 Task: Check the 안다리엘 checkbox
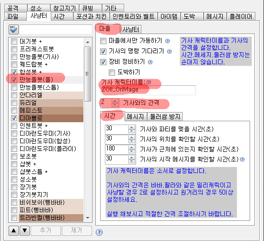pos(14,95)
